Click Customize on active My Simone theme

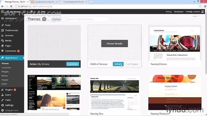coord(73,64)
